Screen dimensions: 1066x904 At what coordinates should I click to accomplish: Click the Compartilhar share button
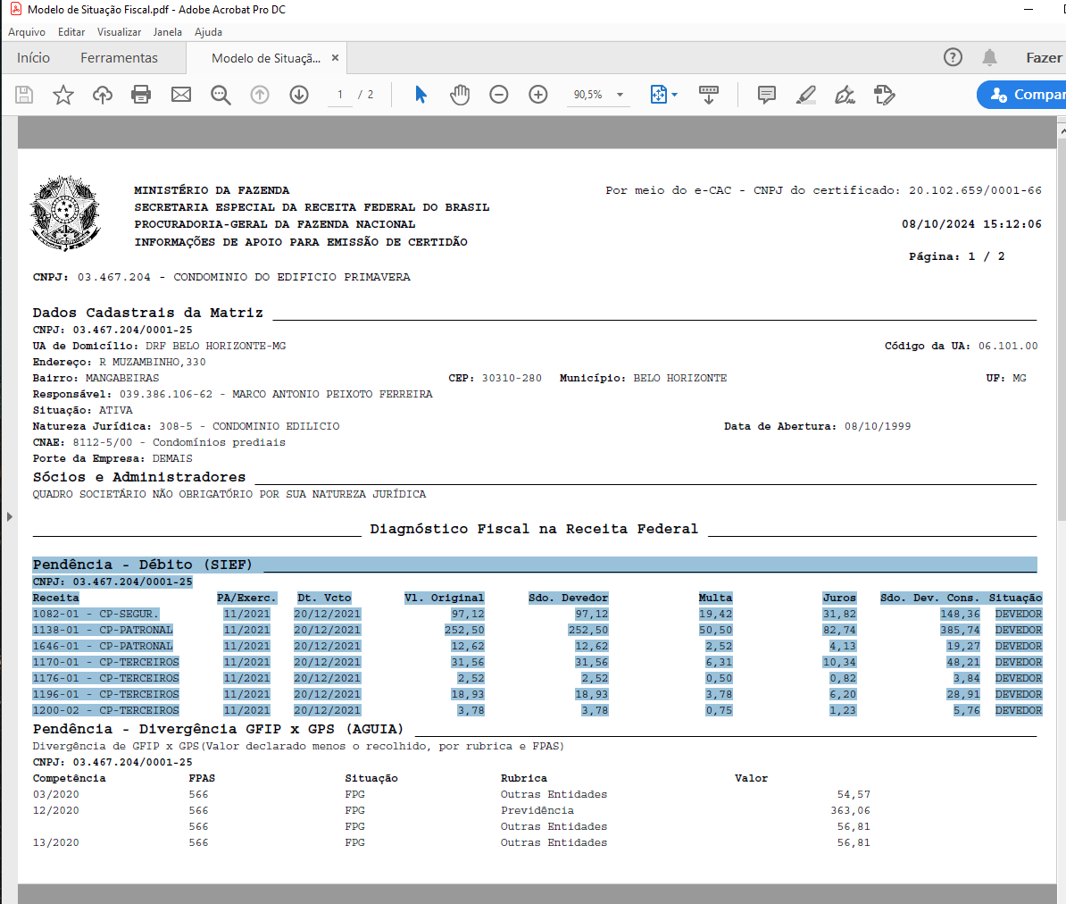(1025, 95)
